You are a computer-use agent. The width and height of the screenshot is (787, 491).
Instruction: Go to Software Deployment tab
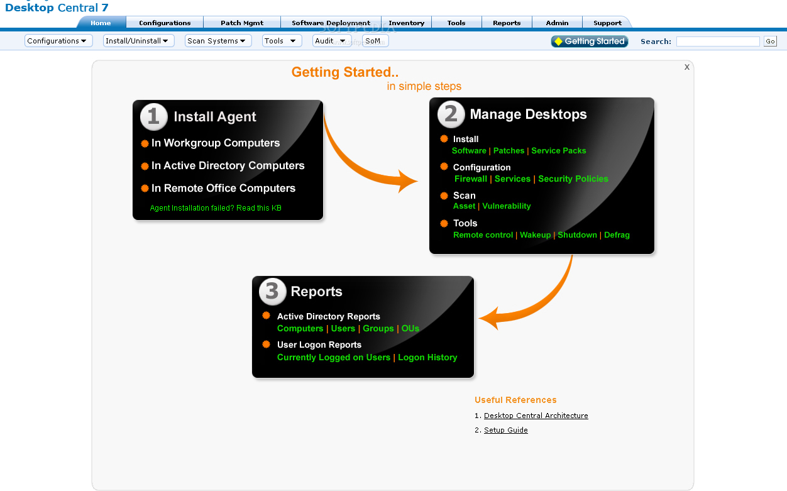point(331,23)
